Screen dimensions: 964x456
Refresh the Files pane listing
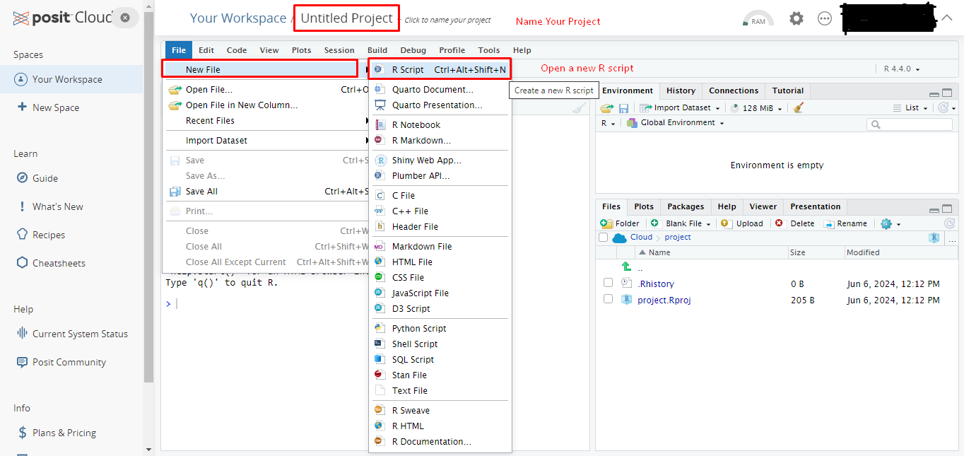(950, 223)
